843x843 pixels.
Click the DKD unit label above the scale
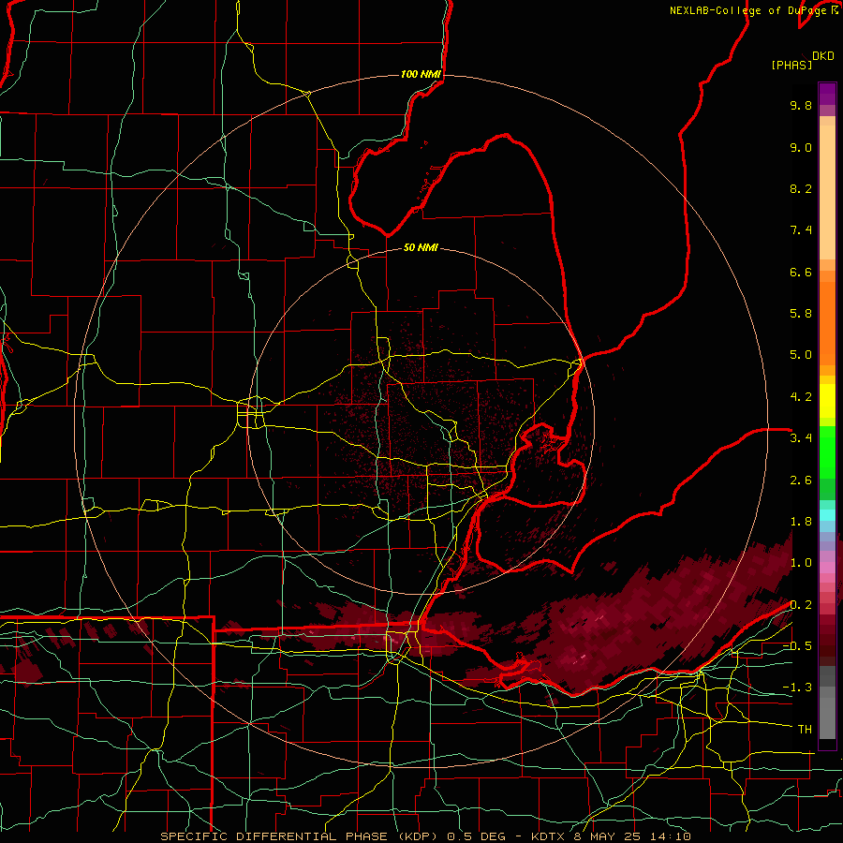tap(823, 56)
